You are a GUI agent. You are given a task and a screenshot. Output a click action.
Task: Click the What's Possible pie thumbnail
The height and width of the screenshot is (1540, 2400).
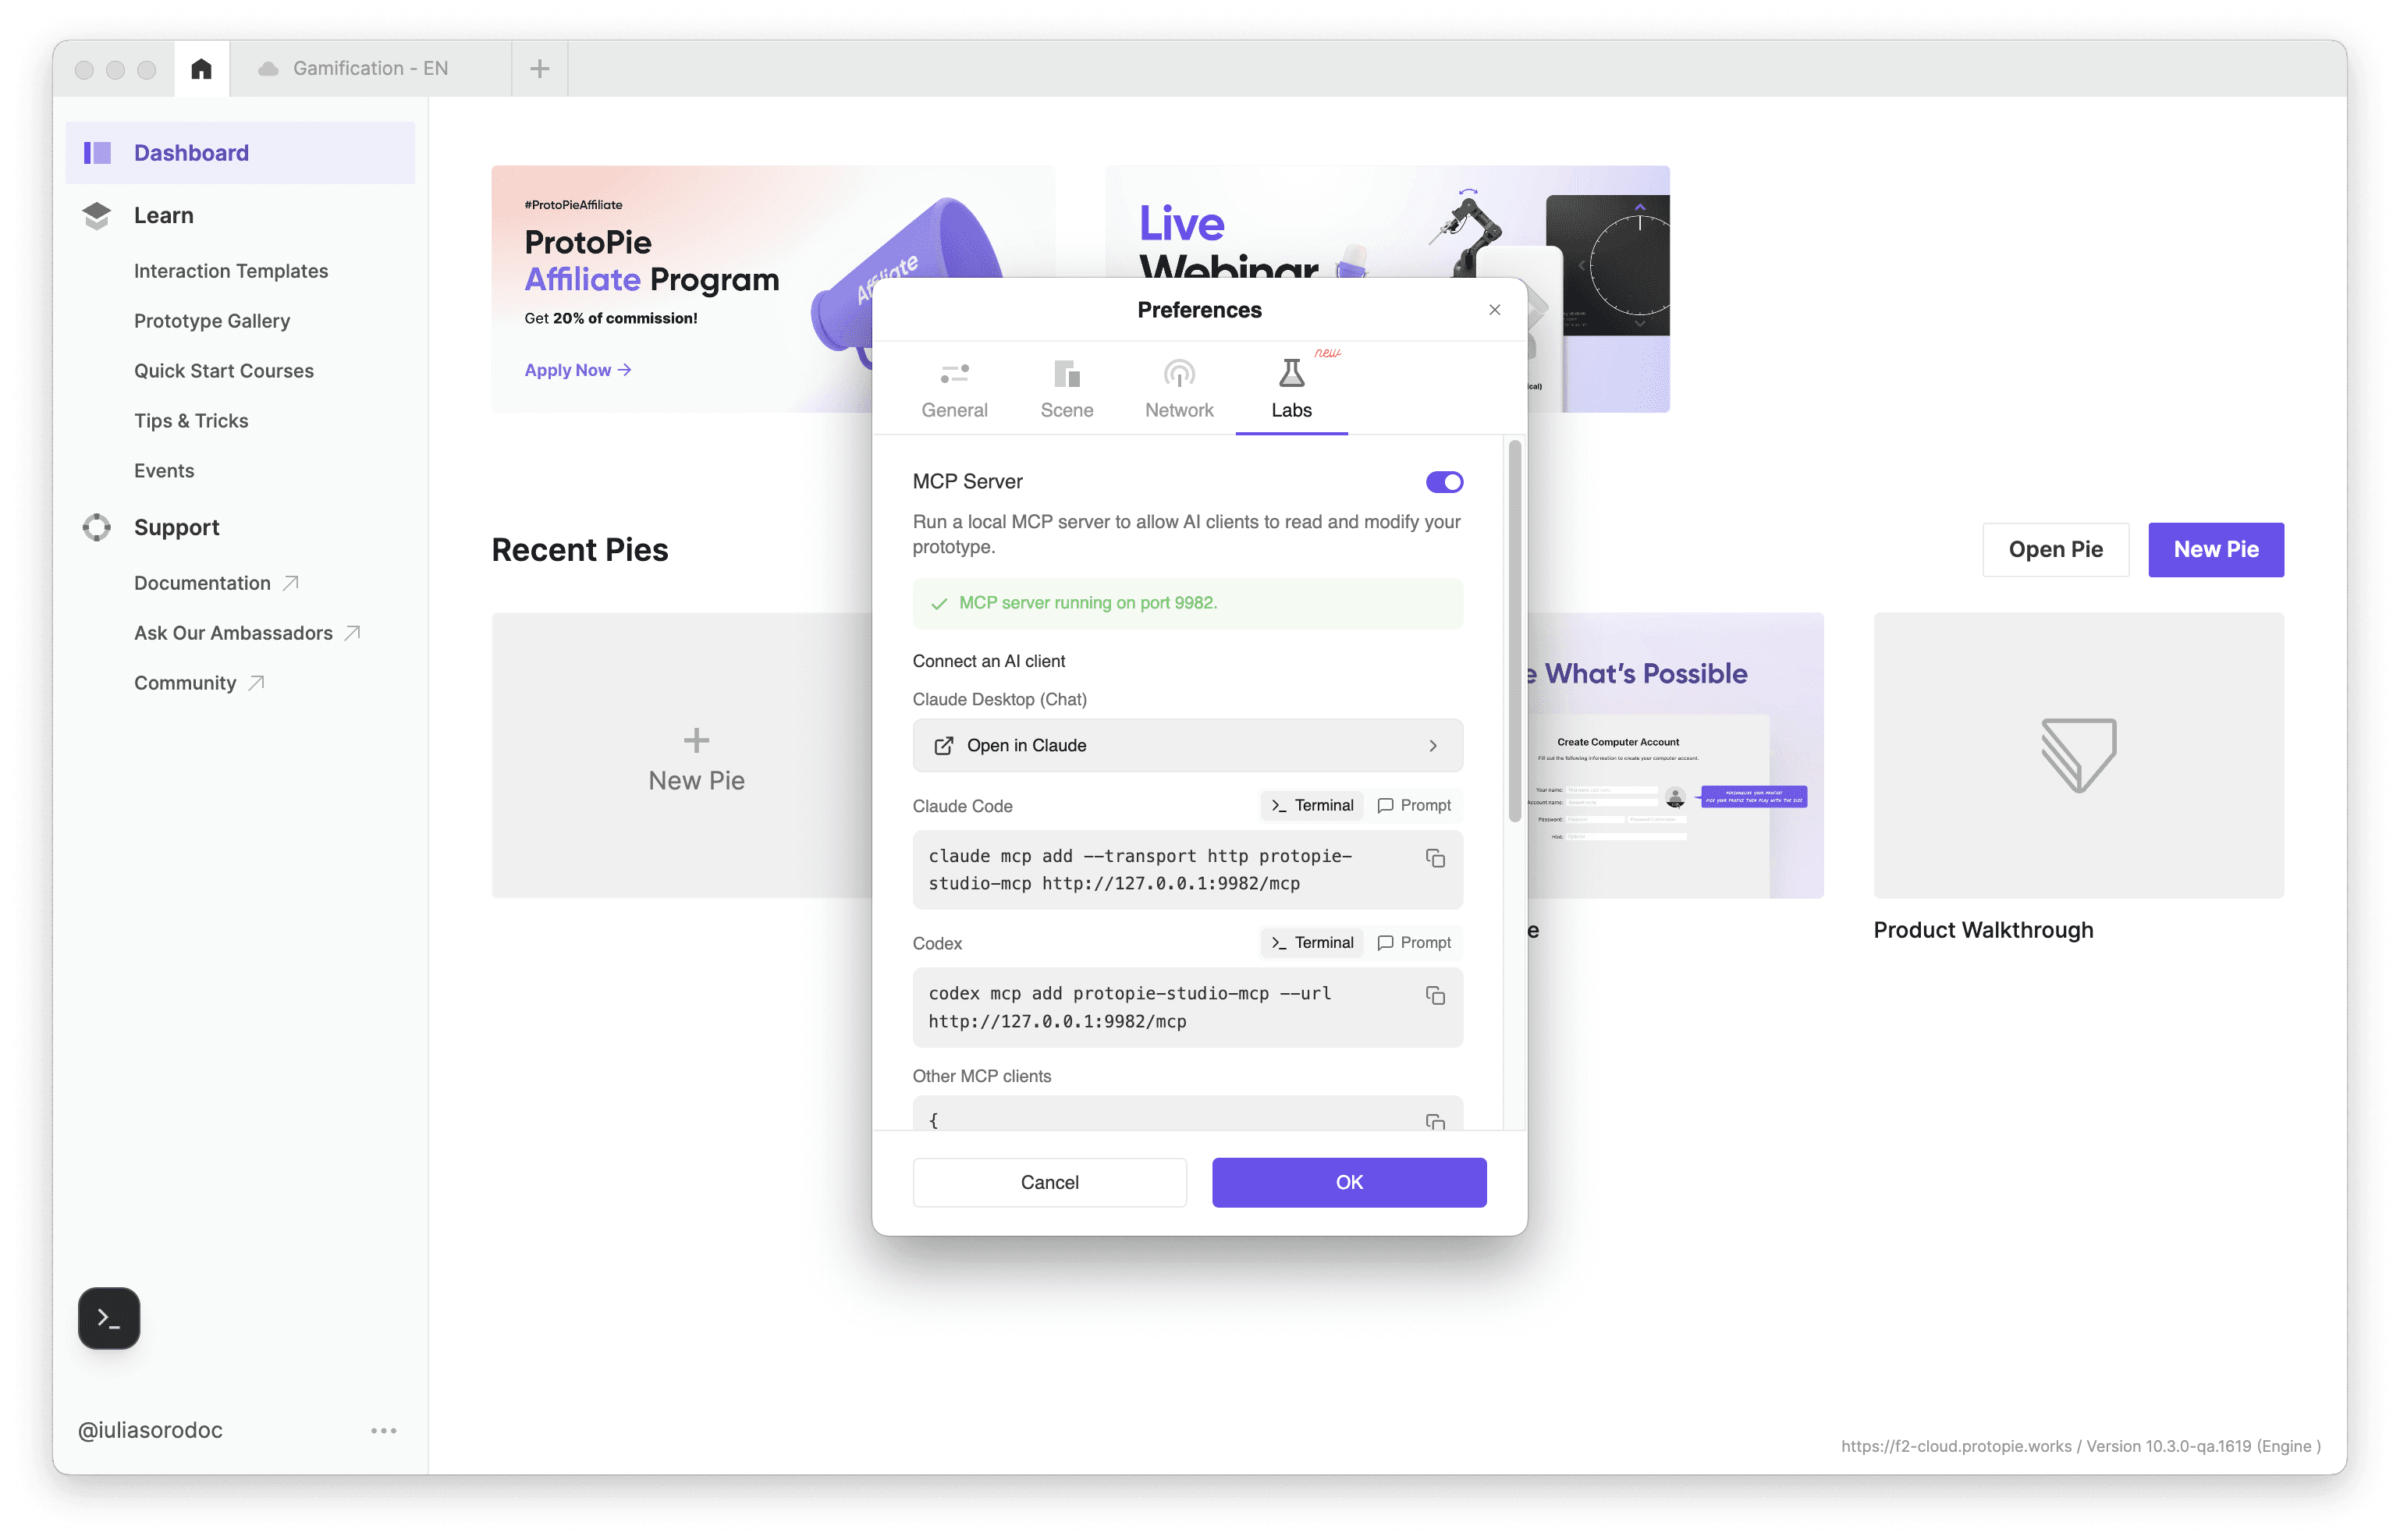coord(1676,755)
